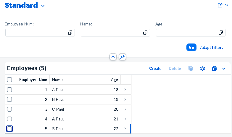Viewport: 232px width, 137px height.
Task: Click the share icon at top right
Action: (x=220, y=5)
